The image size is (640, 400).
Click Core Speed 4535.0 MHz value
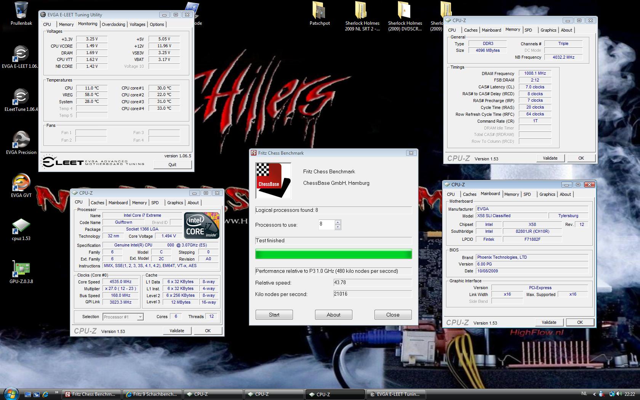[120, 282]
